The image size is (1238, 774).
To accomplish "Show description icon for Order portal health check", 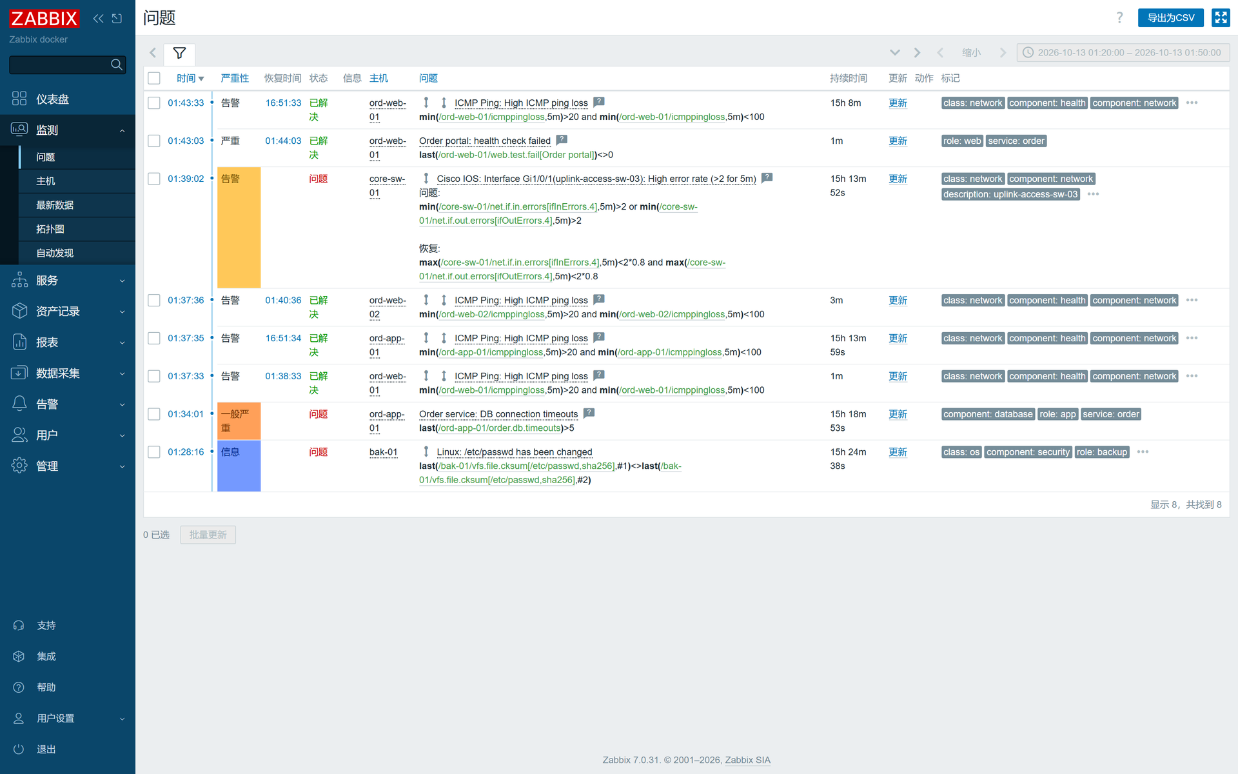I will [x=562, y=140].
